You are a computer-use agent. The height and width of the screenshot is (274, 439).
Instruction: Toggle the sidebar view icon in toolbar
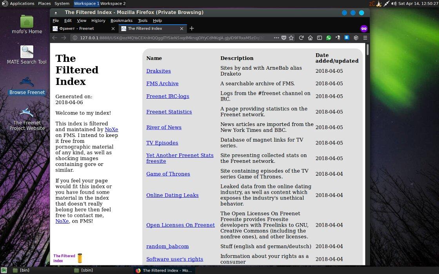point(319,38)
